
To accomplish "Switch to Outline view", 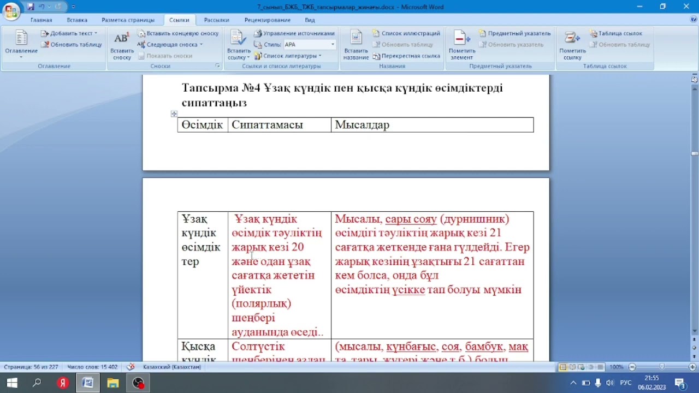I will point(591,367).
